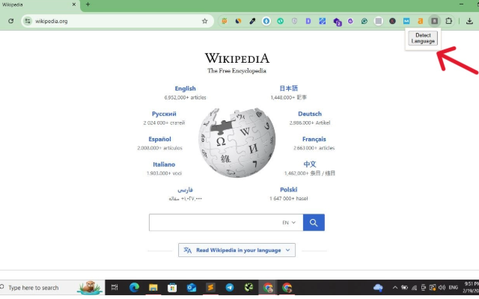Screen dimensions: 479x299
Task: Click the ENG input language indicator
Action: click(x=454, y=287)
